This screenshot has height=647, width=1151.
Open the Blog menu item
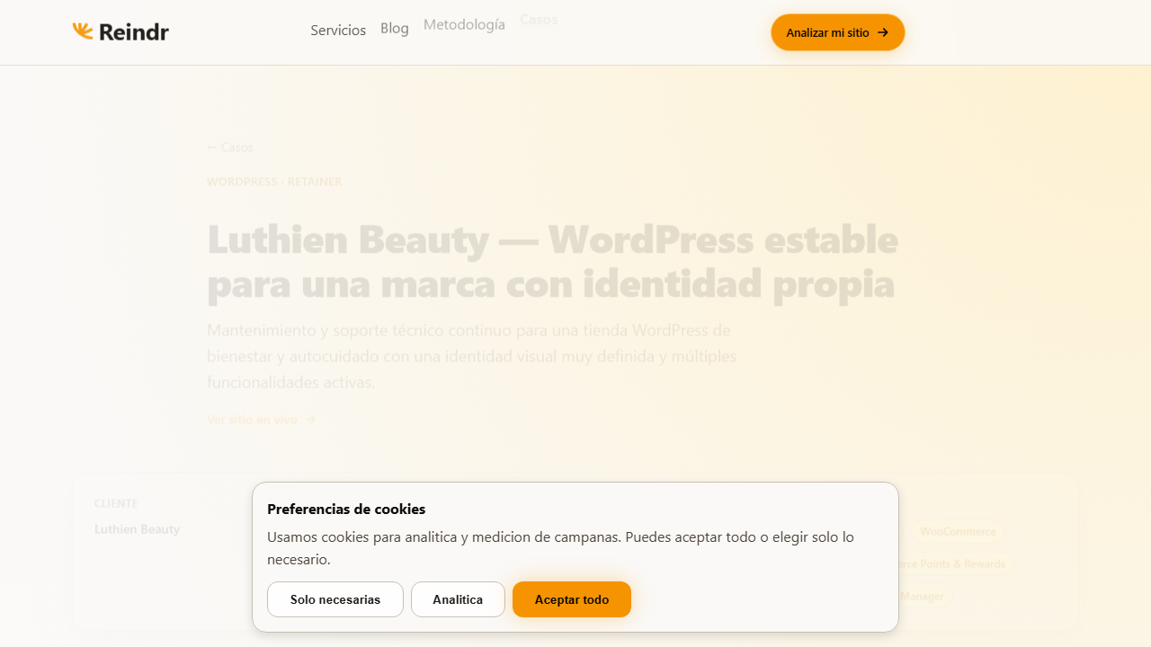pos(395,28)
